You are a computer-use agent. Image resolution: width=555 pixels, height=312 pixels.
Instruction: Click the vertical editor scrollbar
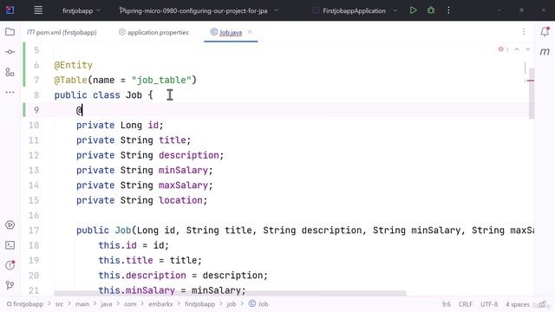pos(532,94)
